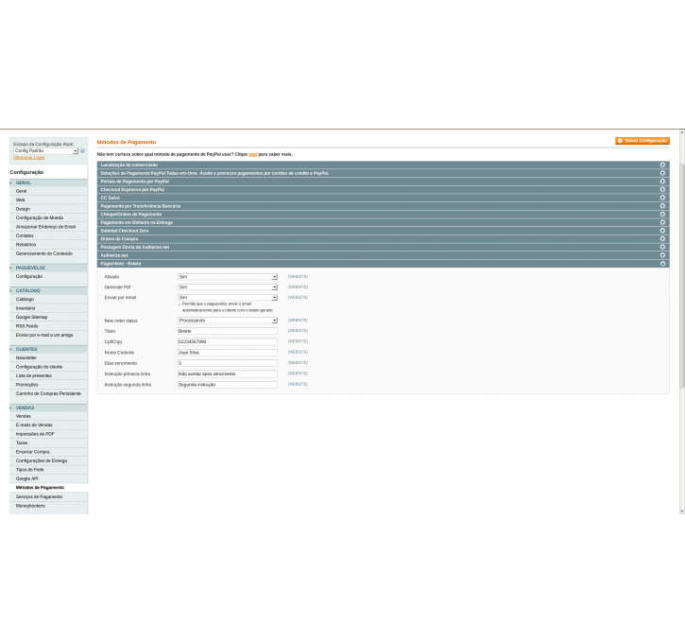This screenshot has width=685, height=643.
Task: Click expand icon on Postagem Direta da Authorize.net
Action: pos(662,247)
